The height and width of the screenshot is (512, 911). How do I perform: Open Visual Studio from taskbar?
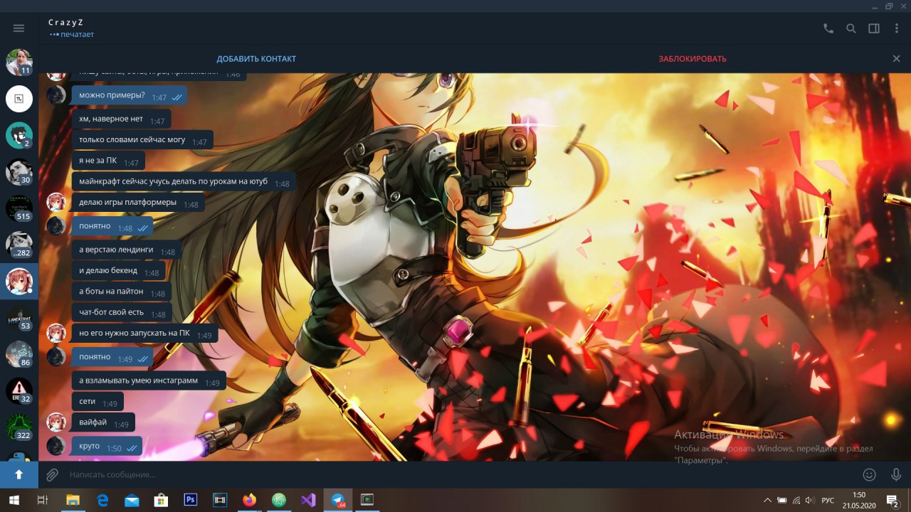pos(307,500)
